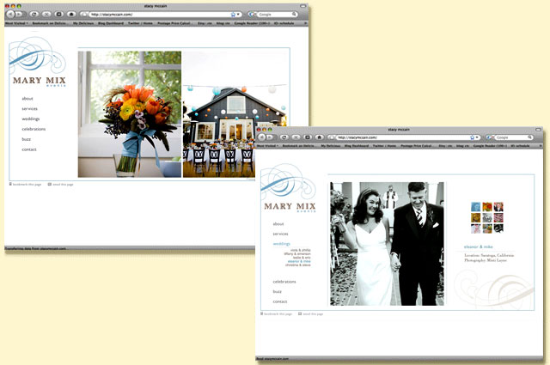Click the toolbar button between Stop and Home, front window

click(308, 137)
